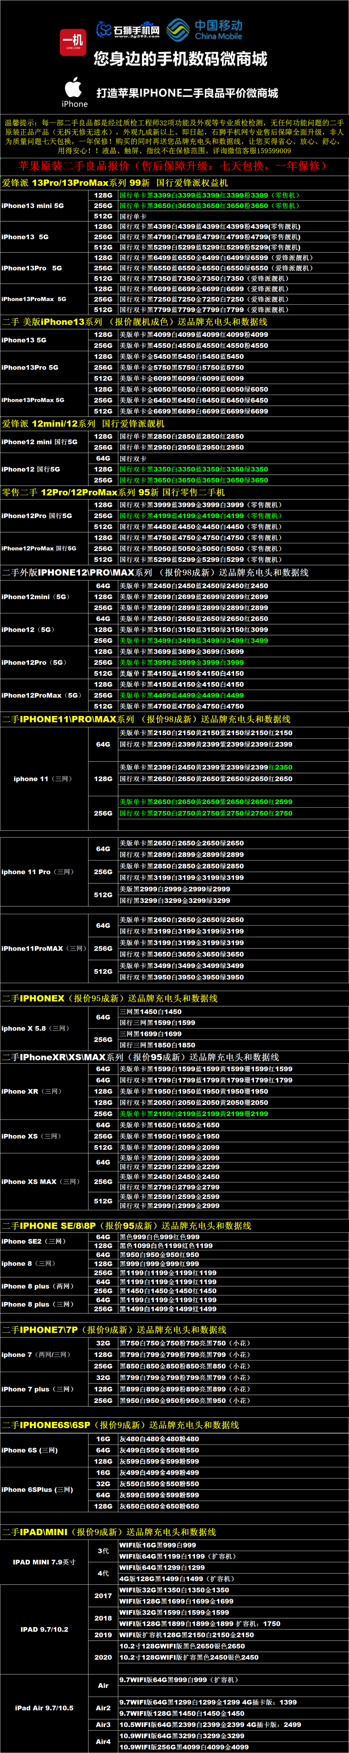This screenshot has width=349, height=1753.
Task: Select the iPhone12Pro 国行5G label
Action: click(x=36, y=516)
